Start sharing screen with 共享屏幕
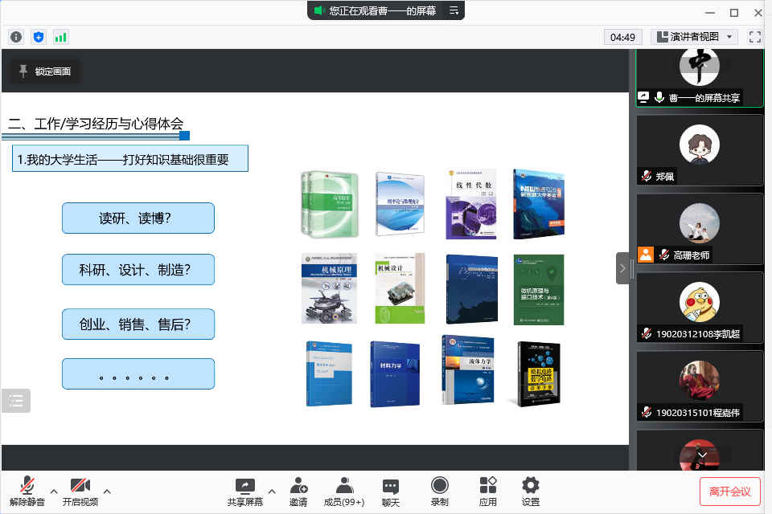The height and width of the screenshot is (514, 772). point(244,491)
